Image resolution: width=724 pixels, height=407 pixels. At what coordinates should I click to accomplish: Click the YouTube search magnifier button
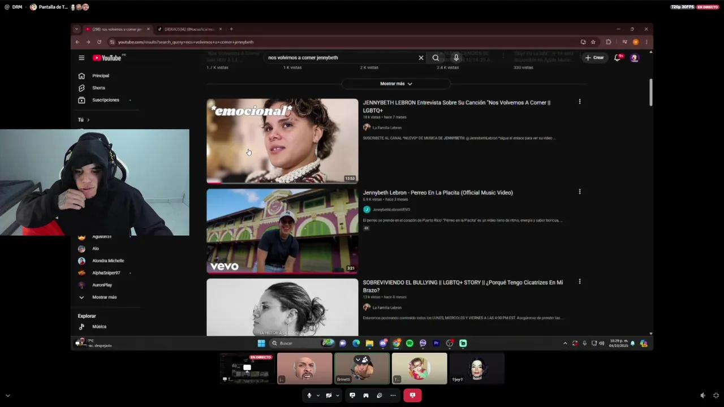436,58
